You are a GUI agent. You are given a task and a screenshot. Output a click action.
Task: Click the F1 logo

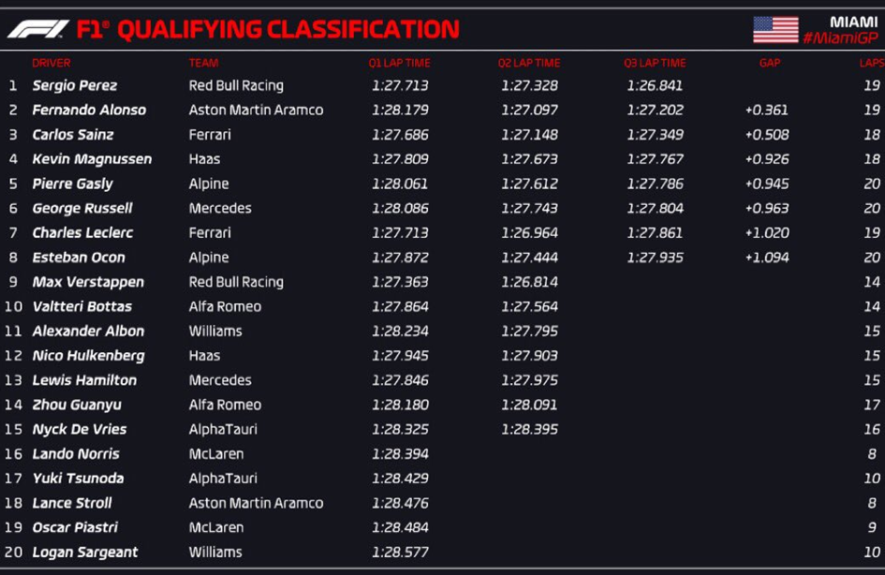click(38, 29)
